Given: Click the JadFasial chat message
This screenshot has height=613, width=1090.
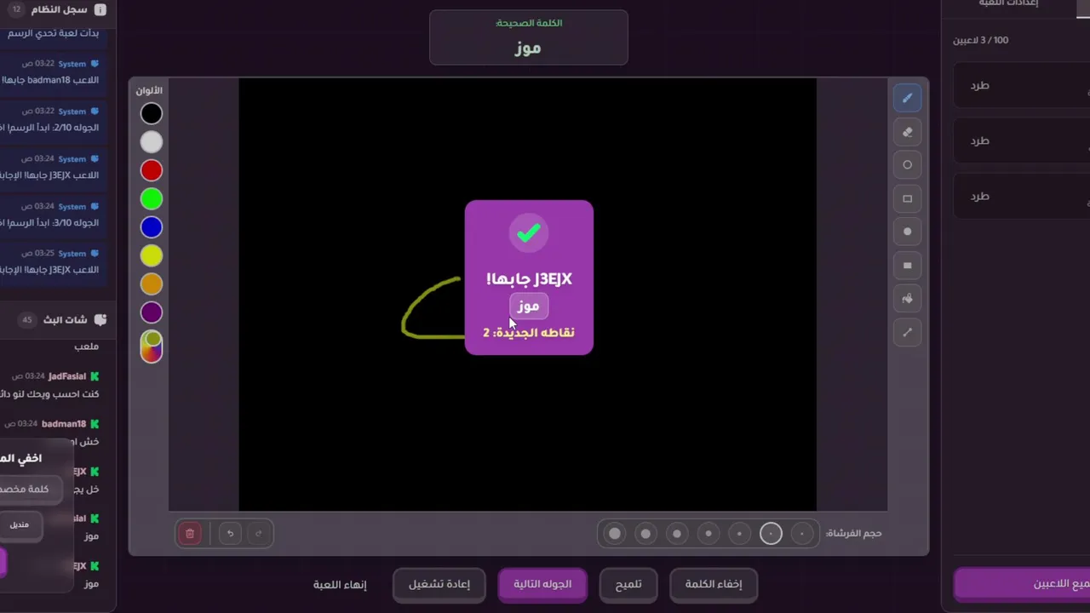Looking at the screenshot, I should pos(51,385).
